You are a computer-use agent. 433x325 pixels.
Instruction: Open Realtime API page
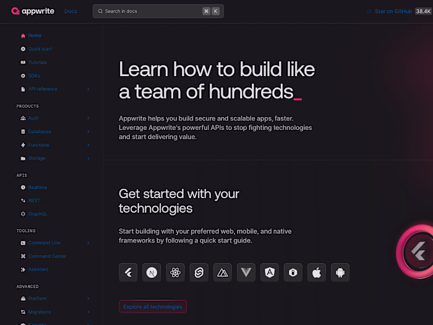38,188
